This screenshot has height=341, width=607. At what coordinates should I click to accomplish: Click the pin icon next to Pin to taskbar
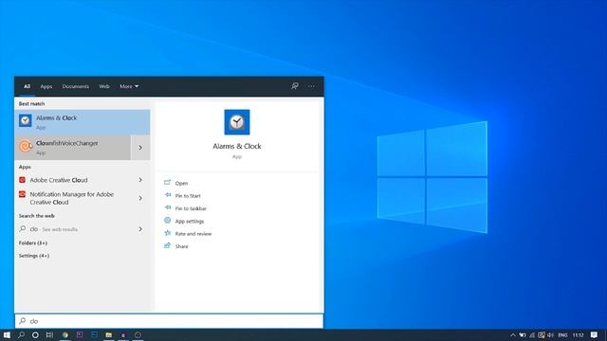coord(167,208)
